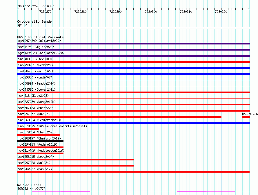The width and height of the screenshot is (258, 195).
Task: Click the 7230270 ruler position label
Action: (x=45, y=12)
